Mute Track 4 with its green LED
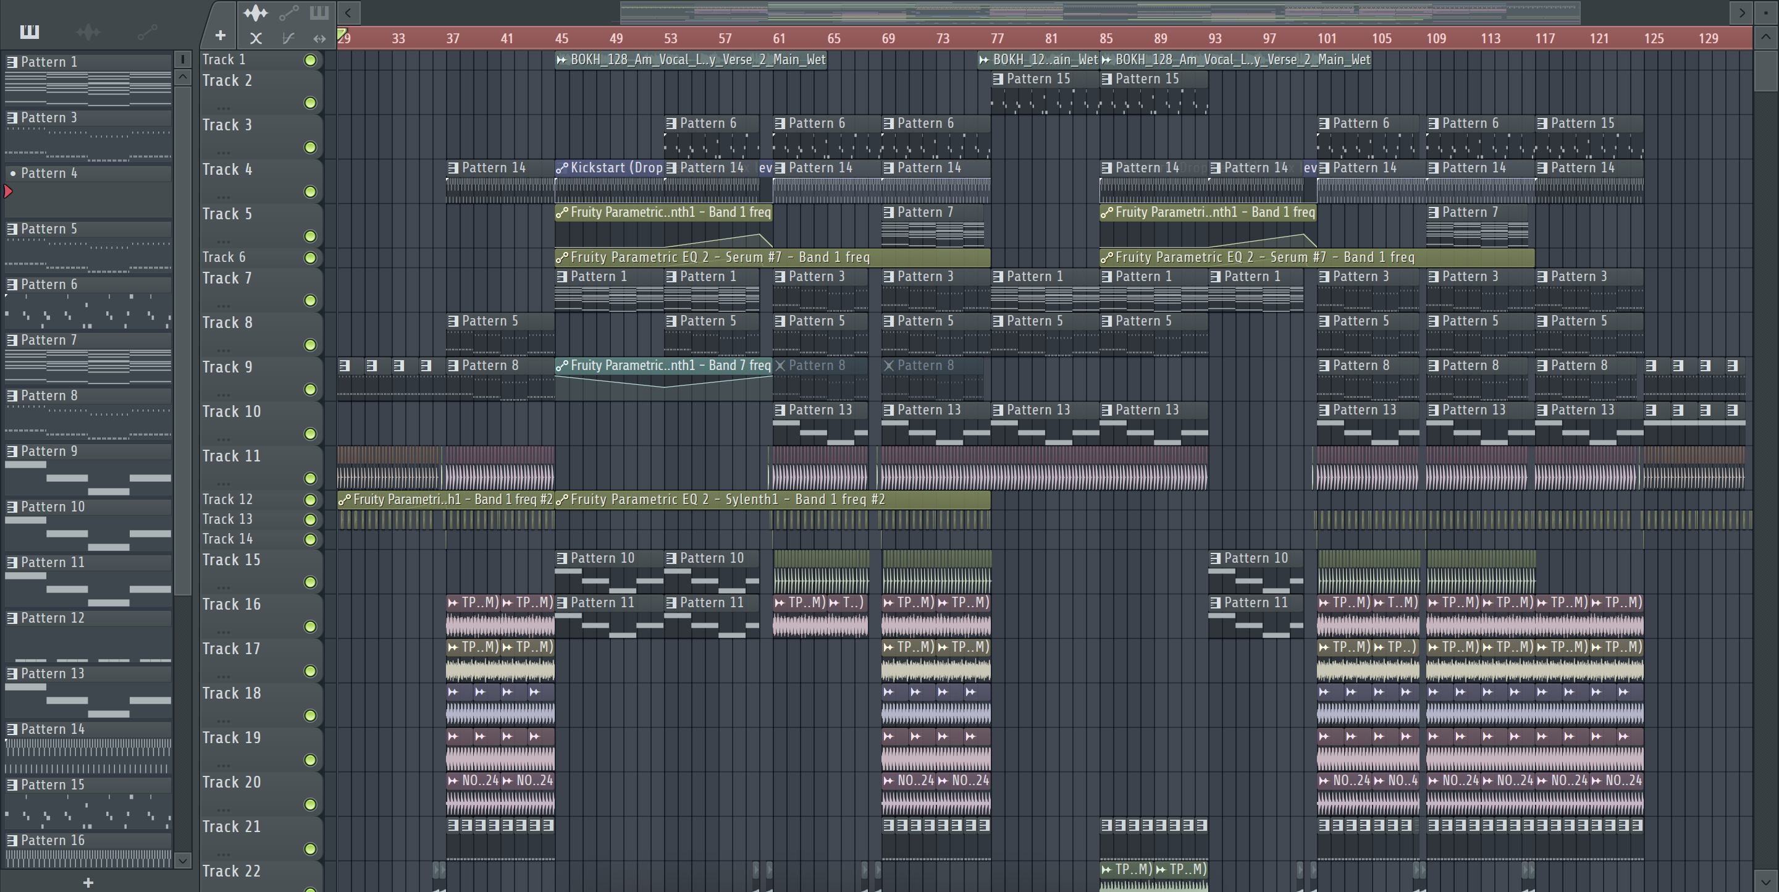The width and height of the screenshot is (1779, 892). point(311,191)
